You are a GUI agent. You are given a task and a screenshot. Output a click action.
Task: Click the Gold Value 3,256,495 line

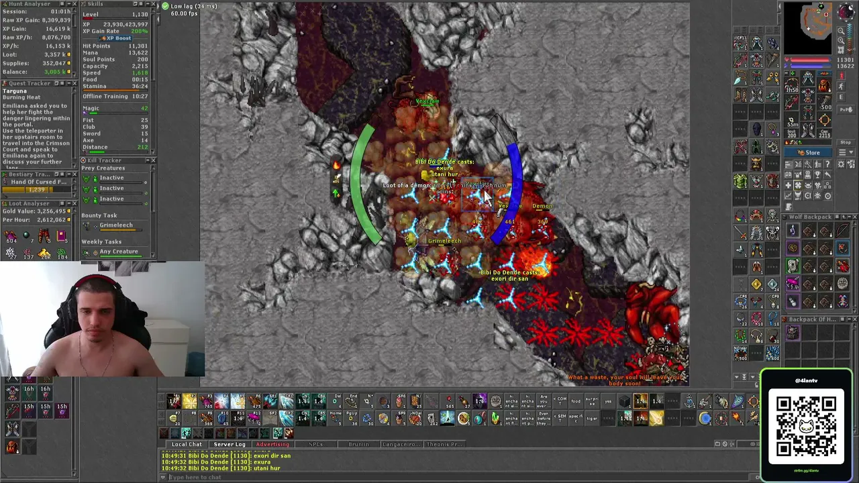pyautogui.click(x=36, y=211)
